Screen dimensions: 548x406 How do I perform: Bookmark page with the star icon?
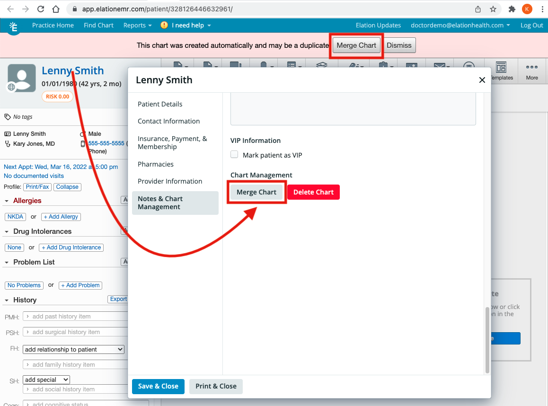pyautogui.click(x=493, y=9)
